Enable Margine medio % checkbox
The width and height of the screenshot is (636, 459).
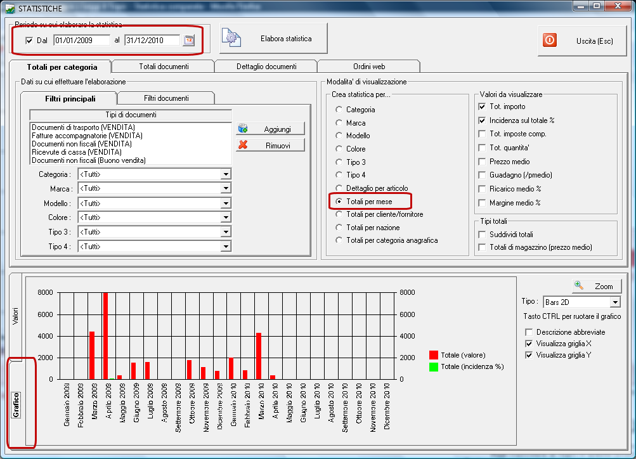(x=482, y=203)
